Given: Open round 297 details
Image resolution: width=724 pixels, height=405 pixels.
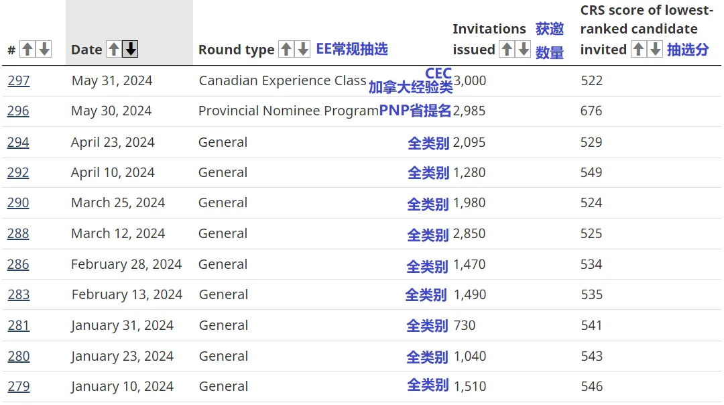Looking at the screenshot, I should pyautogui.click(x=18, y=80).
